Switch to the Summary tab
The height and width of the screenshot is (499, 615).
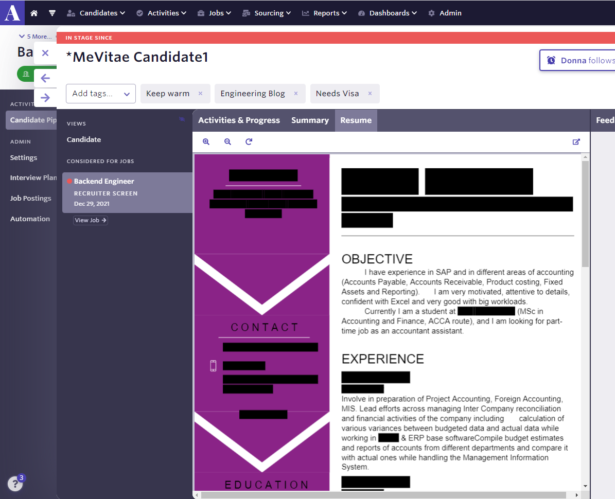(x=310, y=120)
